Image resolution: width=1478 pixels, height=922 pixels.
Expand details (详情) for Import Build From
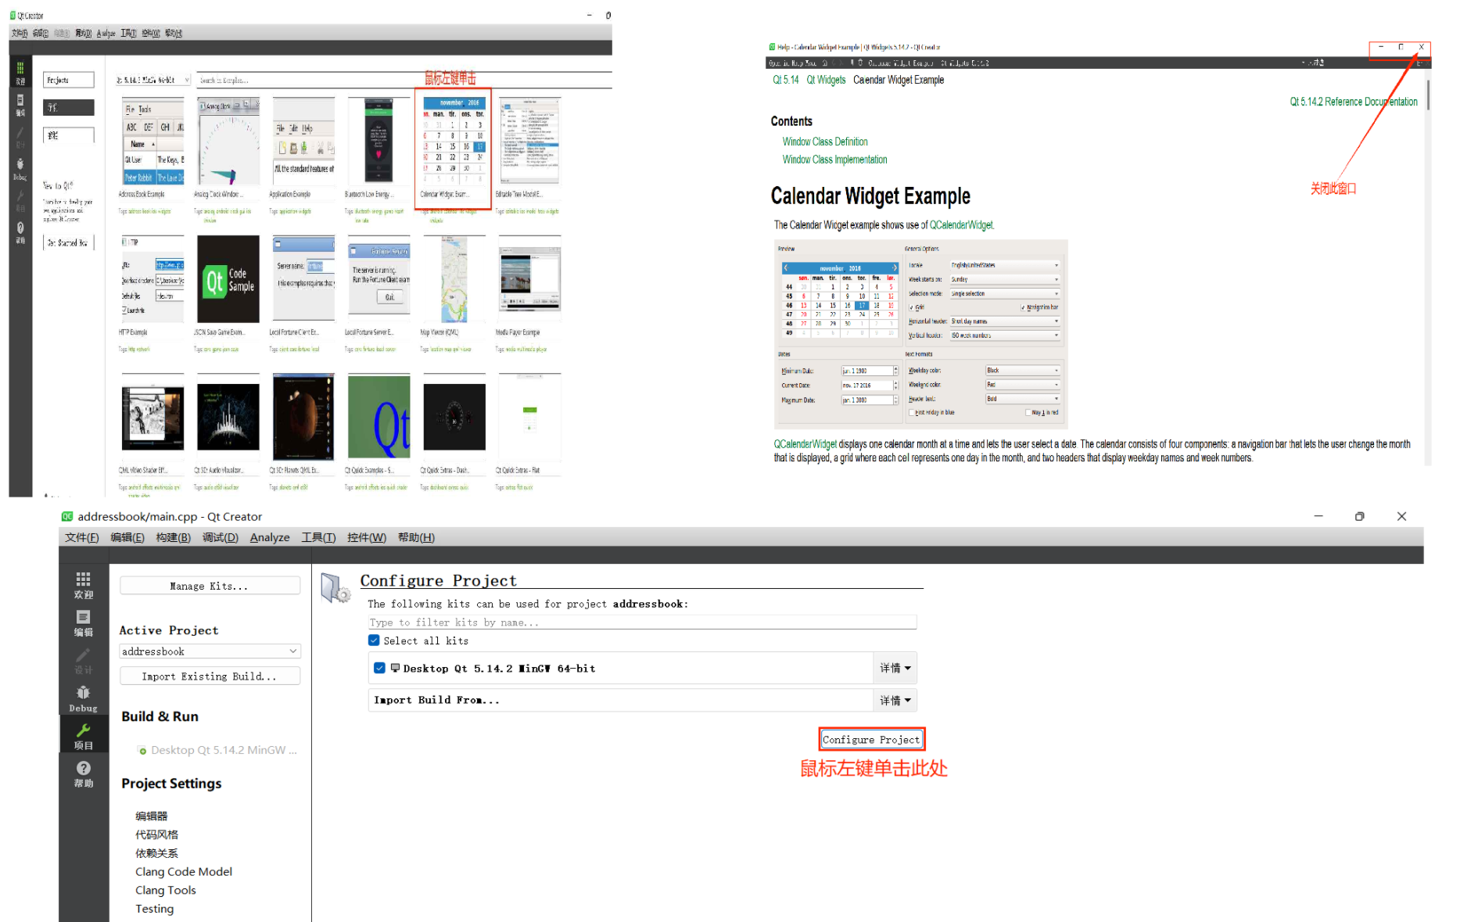click(x=895, y=700)
